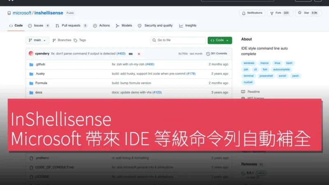View the 301 Commits history
Screen dimensions: 329x185
tap(217, 54)
